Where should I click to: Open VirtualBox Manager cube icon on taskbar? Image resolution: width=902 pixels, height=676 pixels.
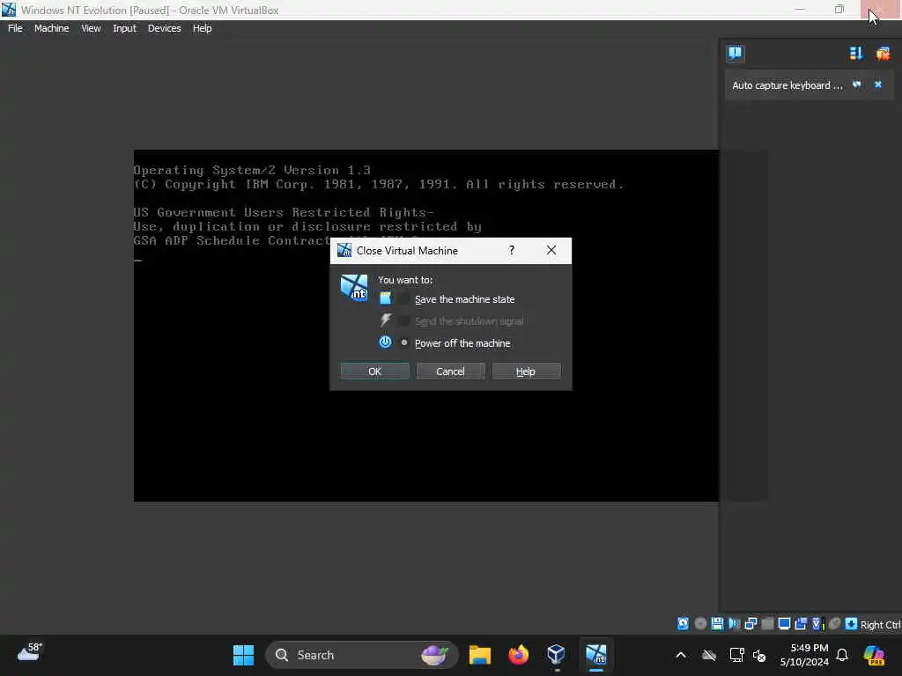557,655
